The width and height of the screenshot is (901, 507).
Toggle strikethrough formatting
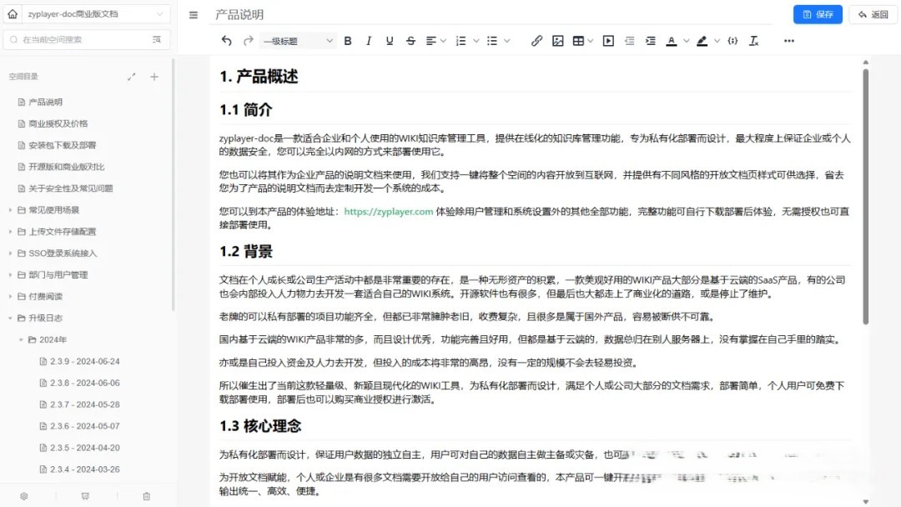click(410, 41)
